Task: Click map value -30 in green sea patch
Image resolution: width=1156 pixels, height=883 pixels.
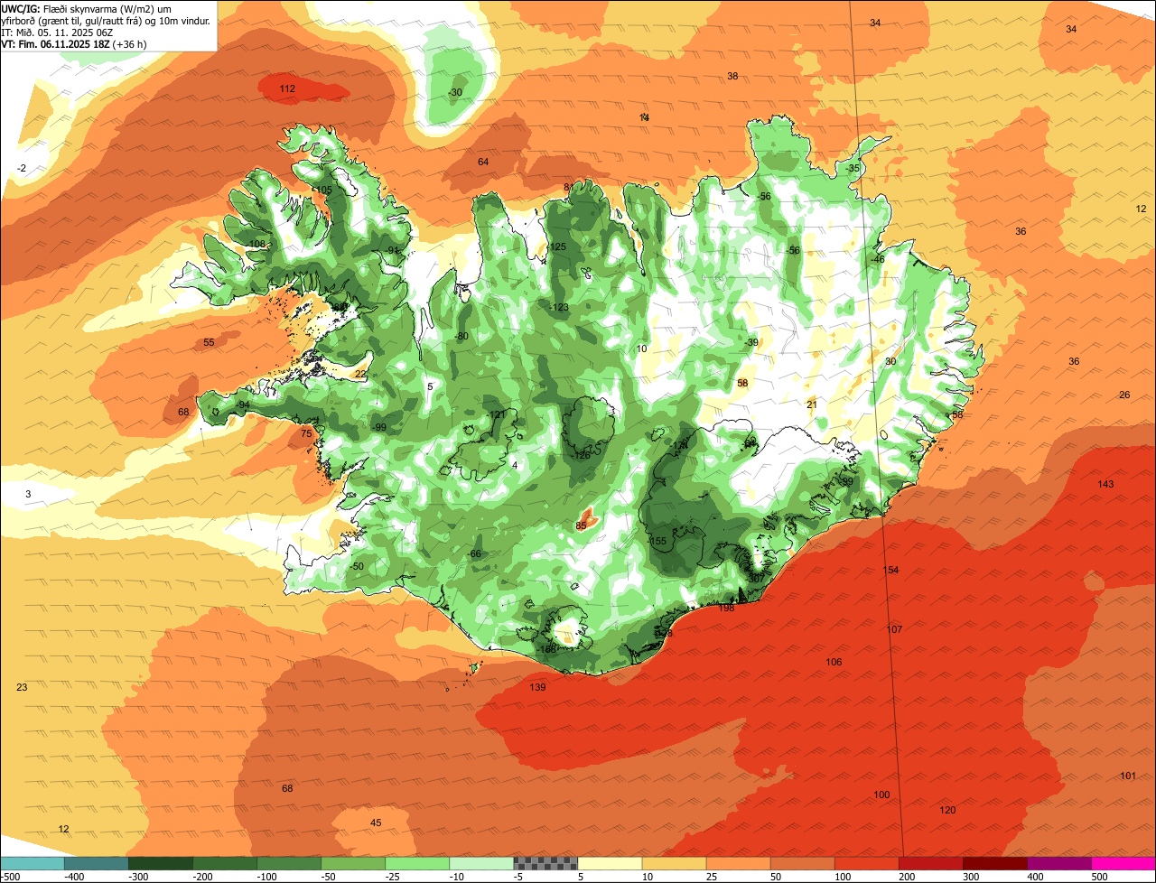Action: [x=455, y=92]
